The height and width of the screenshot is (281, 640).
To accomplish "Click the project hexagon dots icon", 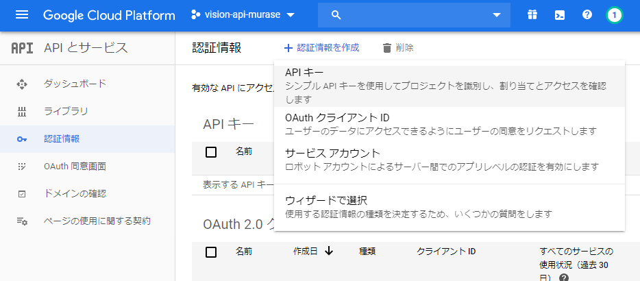I will [196, 15].
